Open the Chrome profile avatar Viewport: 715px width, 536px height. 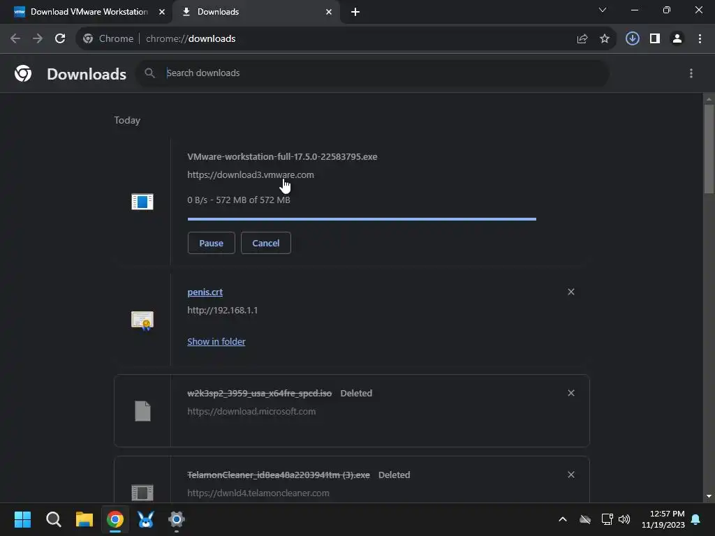pyautogui.click(x=677, y=39)
